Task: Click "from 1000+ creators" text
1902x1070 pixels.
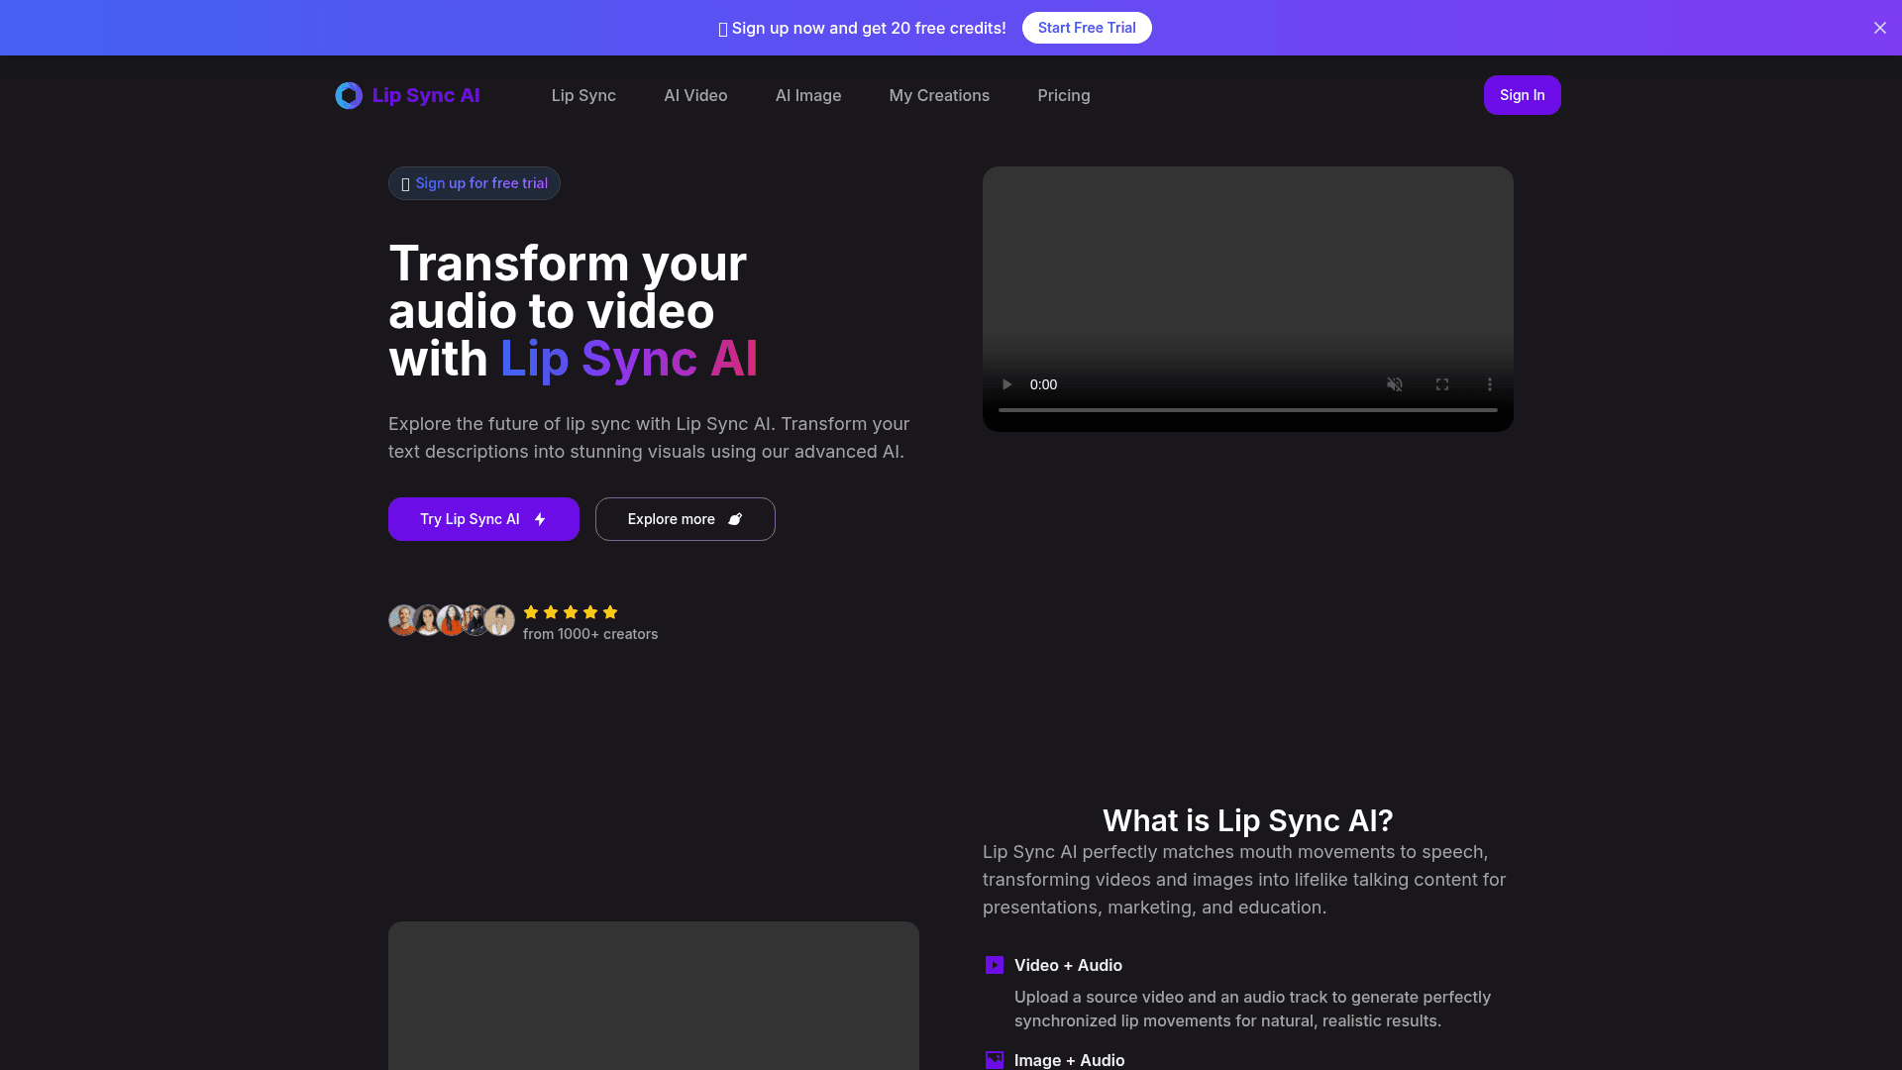Action: click(590, 634)
